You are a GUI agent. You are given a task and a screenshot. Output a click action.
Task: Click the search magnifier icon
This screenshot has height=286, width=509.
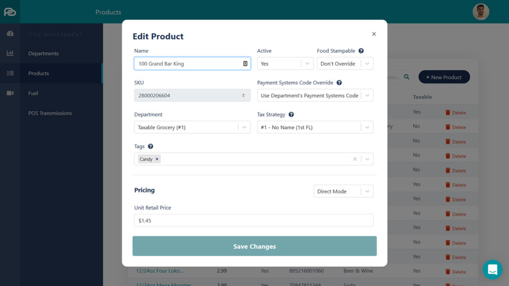click(x=406, y=77)
